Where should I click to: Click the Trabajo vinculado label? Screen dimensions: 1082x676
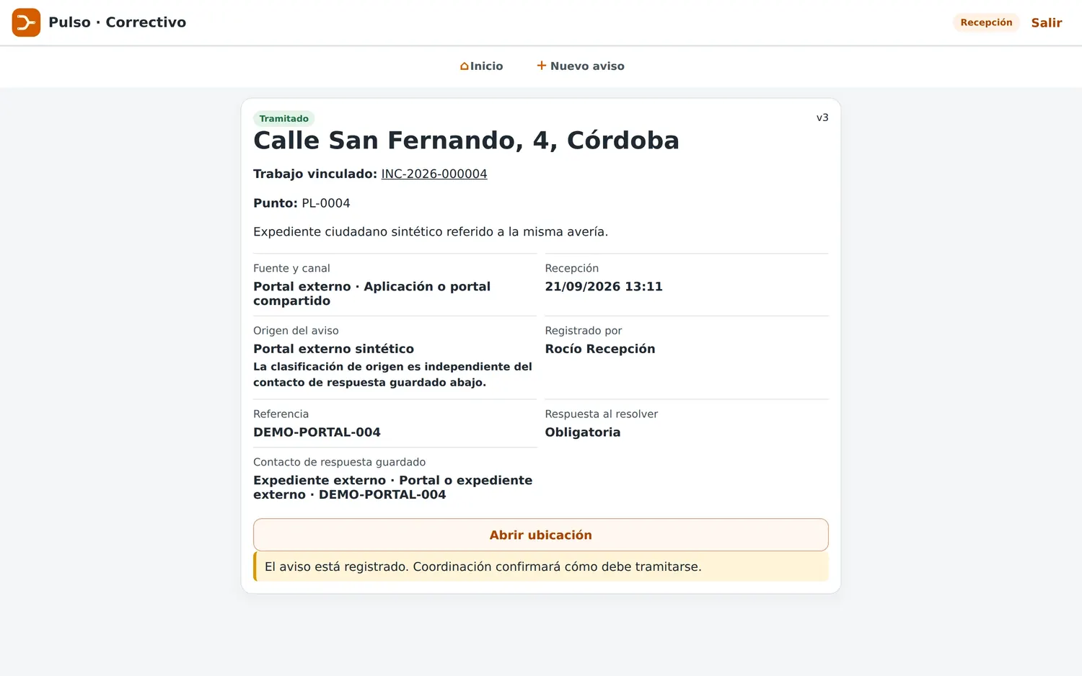pyautogui.click(x=315, y=174)
